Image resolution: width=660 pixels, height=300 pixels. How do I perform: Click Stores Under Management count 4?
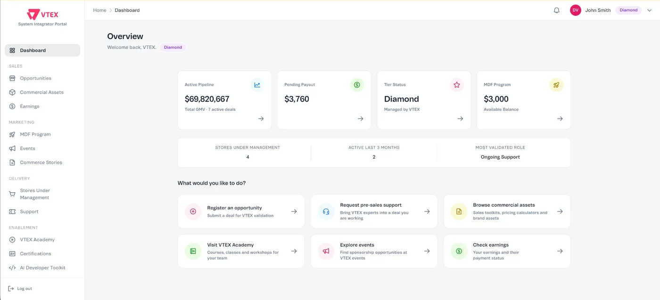[247, 157]
